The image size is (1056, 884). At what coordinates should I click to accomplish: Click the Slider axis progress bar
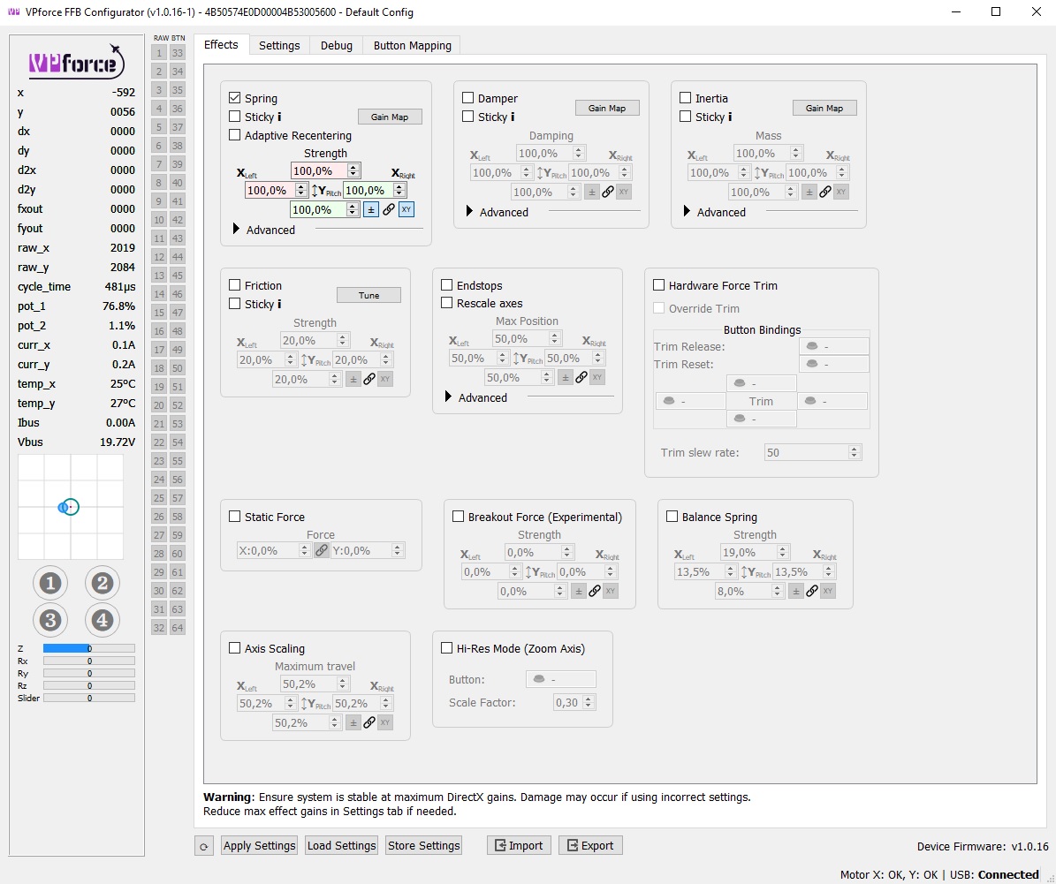coord(89,699)
